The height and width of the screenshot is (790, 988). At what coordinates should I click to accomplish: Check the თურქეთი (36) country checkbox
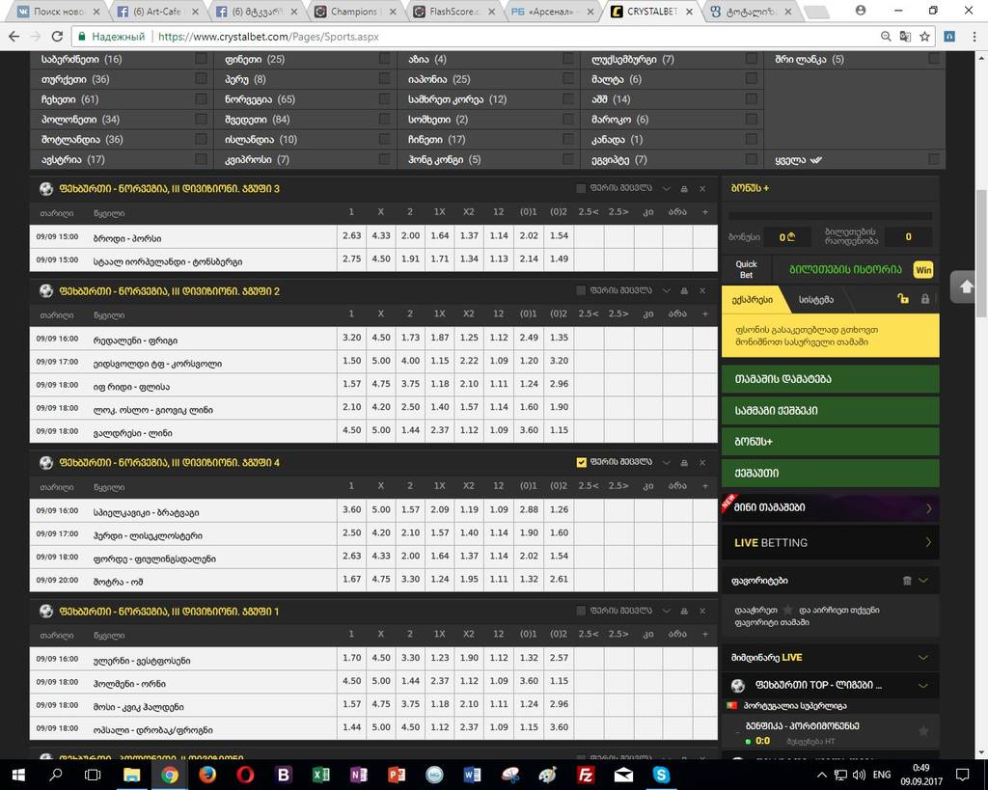pos(201,79)
